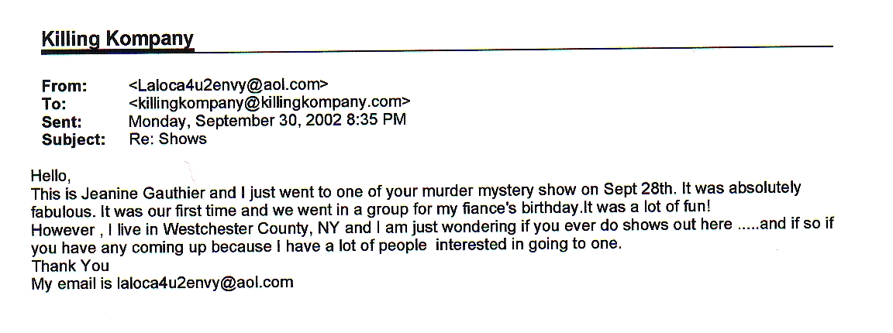Click the email laloca4u2envy@aol.com in body

(205, 283)
